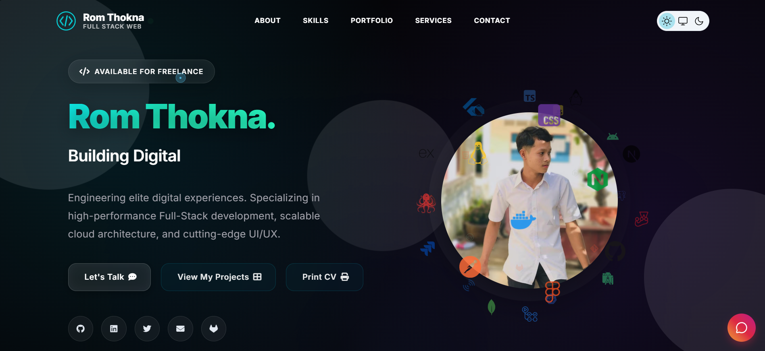Click the code brackets logo icon
Screen dimensions: 765x351
pos(66,21)
